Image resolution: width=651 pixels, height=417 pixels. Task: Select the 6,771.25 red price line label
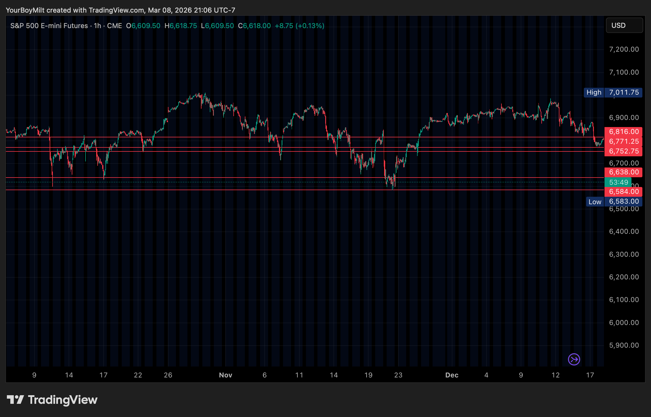pyautogui.click(x=623, y=141)
